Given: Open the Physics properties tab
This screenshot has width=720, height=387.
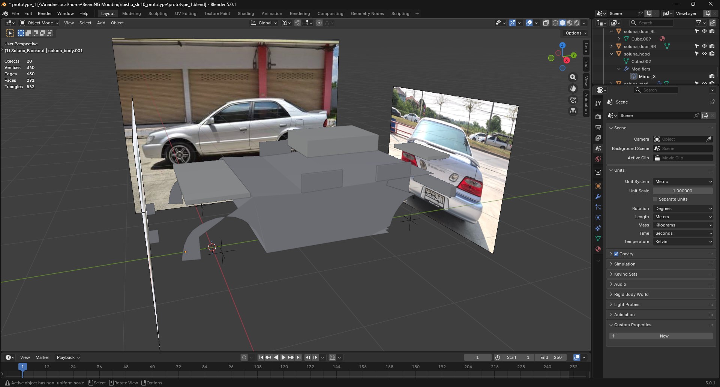Looking at the screenshot, I should click(598, 217).
